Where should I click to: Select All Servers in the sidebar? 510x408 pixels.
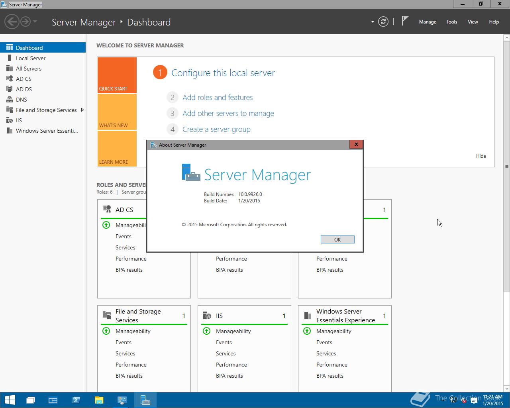coord(43,68)
